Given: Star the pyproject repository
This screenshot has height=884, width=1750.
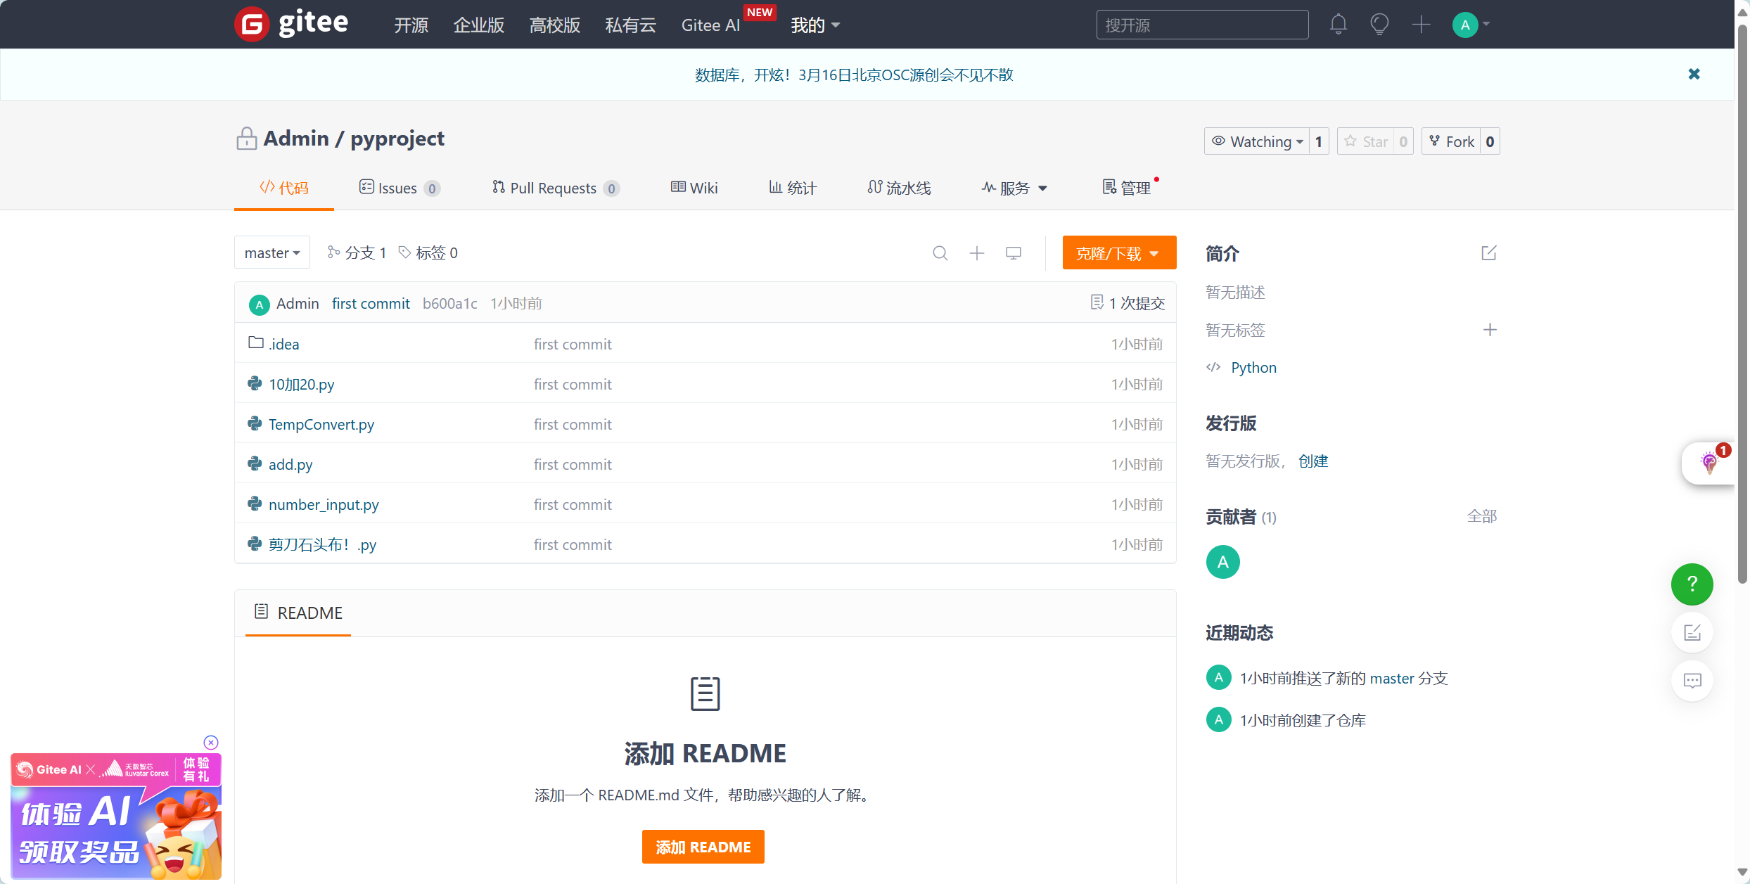Looking at the screenshot, I should (x=1366, y=141).
